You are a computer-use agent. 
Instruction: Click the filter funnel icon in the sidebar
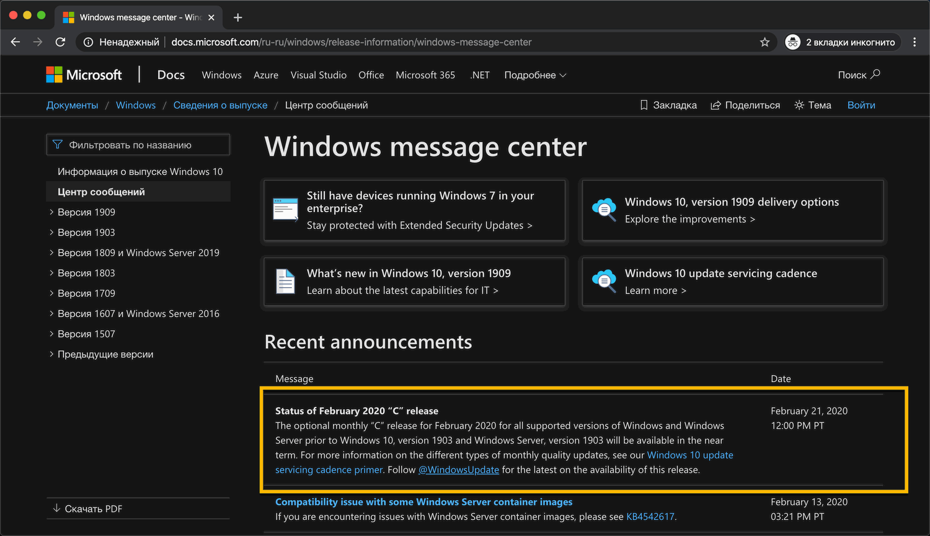[58, 144]
